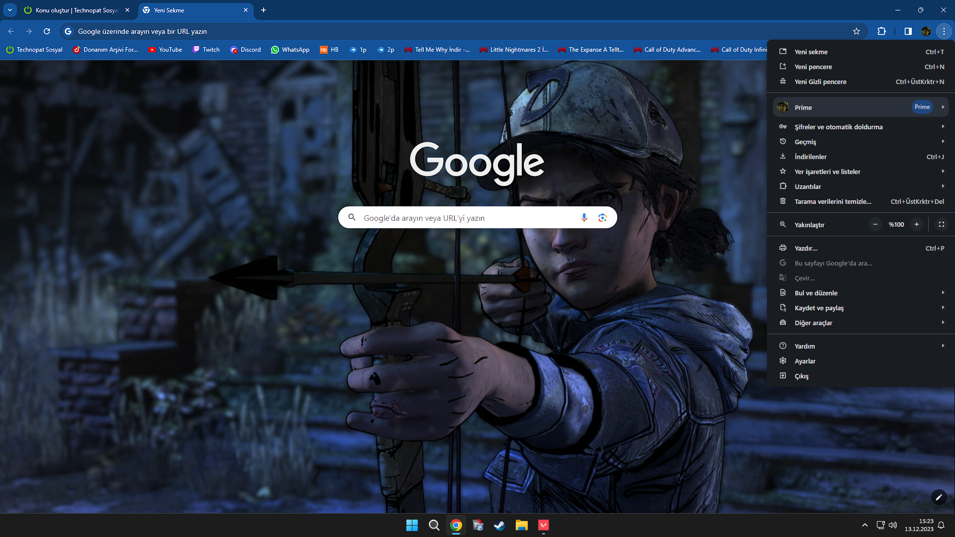Toggle fullscreen mode in zoom row
Image resolution: width=955 pixels, height=537 pixels.
(x=941, y=225)
